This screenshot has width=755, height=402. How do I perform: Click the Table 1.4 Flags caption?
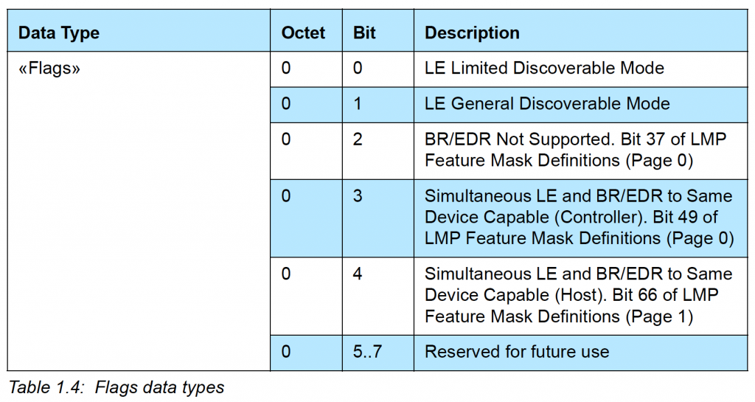point(116,387)
